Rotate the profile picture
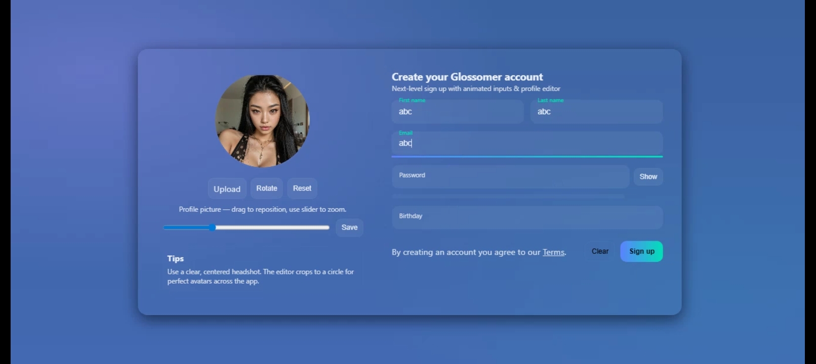The image size is (816, 364). pyautogui.click(x=266, y=188)
